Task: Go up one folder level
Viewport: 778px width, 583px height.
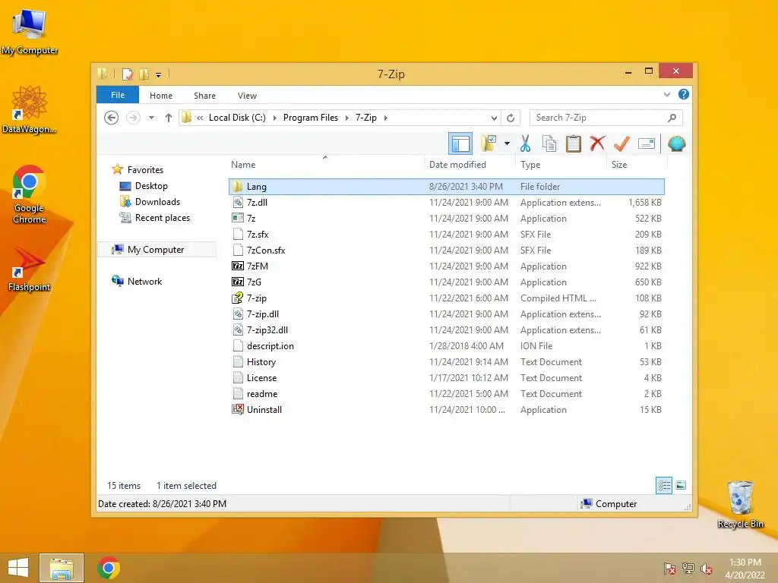Action: [168, 118]
